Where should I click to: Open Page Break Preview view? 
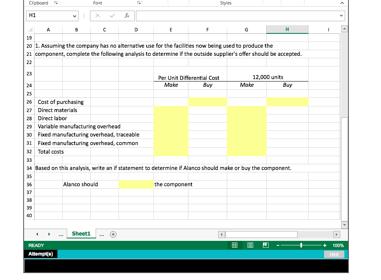(265, 245)
